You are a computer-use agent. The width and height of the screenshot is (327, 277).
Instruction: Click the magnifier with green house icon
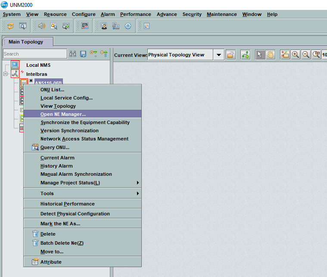66,26
